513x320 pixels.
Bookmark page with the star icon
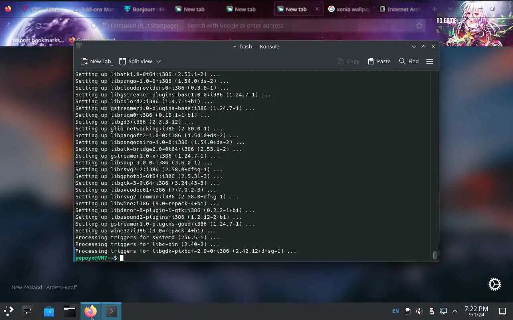tap(419, 26)
